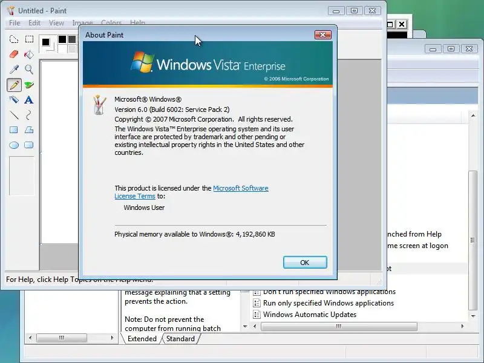
Task: Activate the Magnifier tool in Paint
Action: pos(29,70)
